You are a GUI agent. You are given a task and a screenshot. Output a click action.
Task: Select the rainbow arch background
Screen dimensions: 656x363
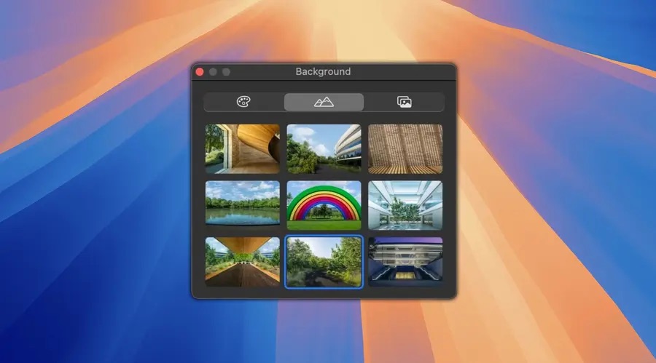324,204
